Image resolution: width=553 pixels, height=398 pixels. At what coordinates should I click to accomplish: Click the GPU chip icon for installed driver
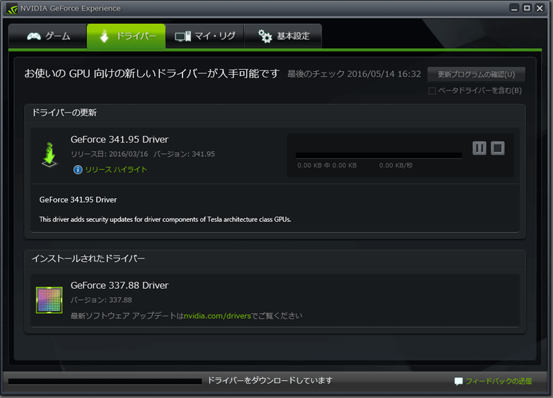tap(49, 300)
